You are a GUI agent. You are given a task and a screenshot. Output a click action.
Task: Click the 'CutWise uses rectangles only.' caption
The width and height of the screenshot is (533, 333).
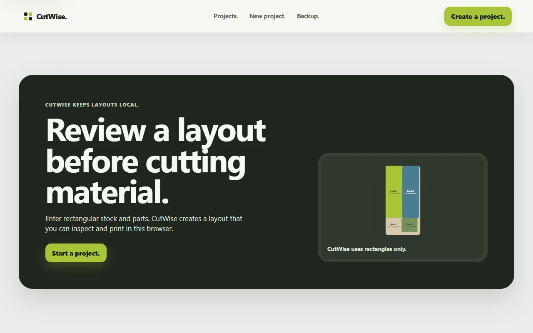367,249
